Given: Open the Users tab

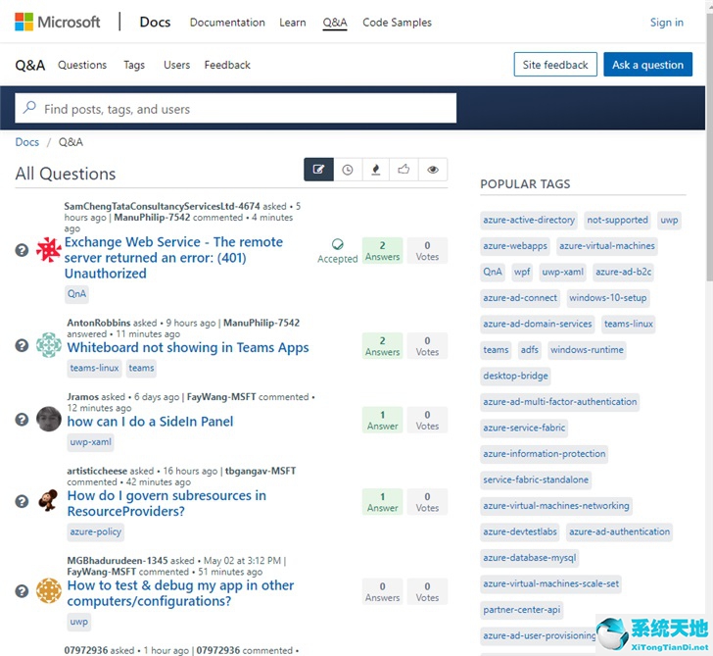Looking at the screenshot, I should coord(177,65).
